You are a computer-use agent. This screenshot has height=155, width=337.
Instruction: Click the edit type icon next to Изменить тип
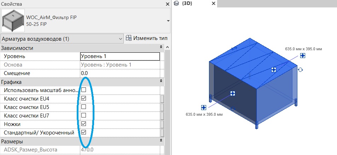(x=129, y=38)
